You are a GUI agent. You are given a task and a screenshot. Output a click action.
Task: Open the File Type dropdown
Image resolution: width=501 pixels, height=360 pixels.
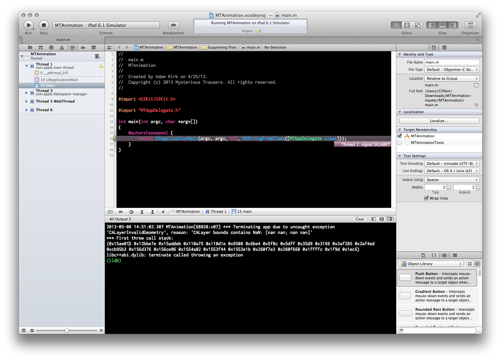coord(452,69)
